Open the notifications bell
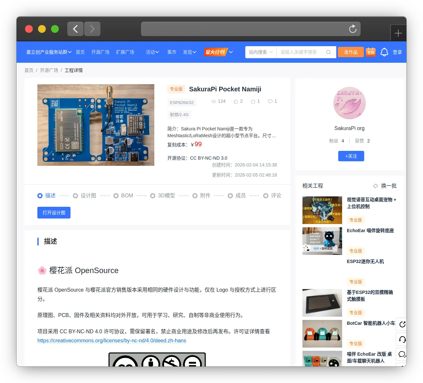The width and height of the screenshot is (423, 383). [x=384, y=52]
